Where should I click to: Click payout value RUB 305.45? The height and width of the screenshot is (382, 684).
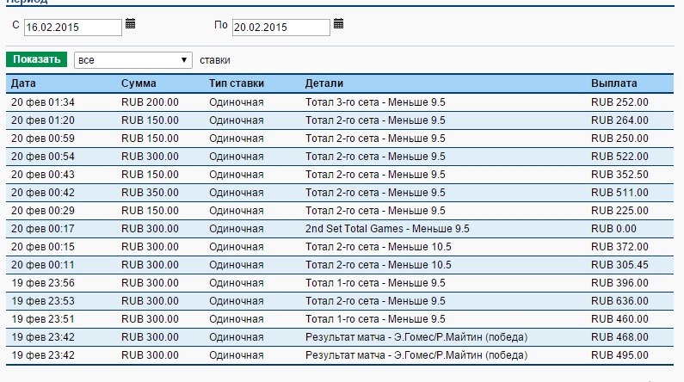click(619, 265)
